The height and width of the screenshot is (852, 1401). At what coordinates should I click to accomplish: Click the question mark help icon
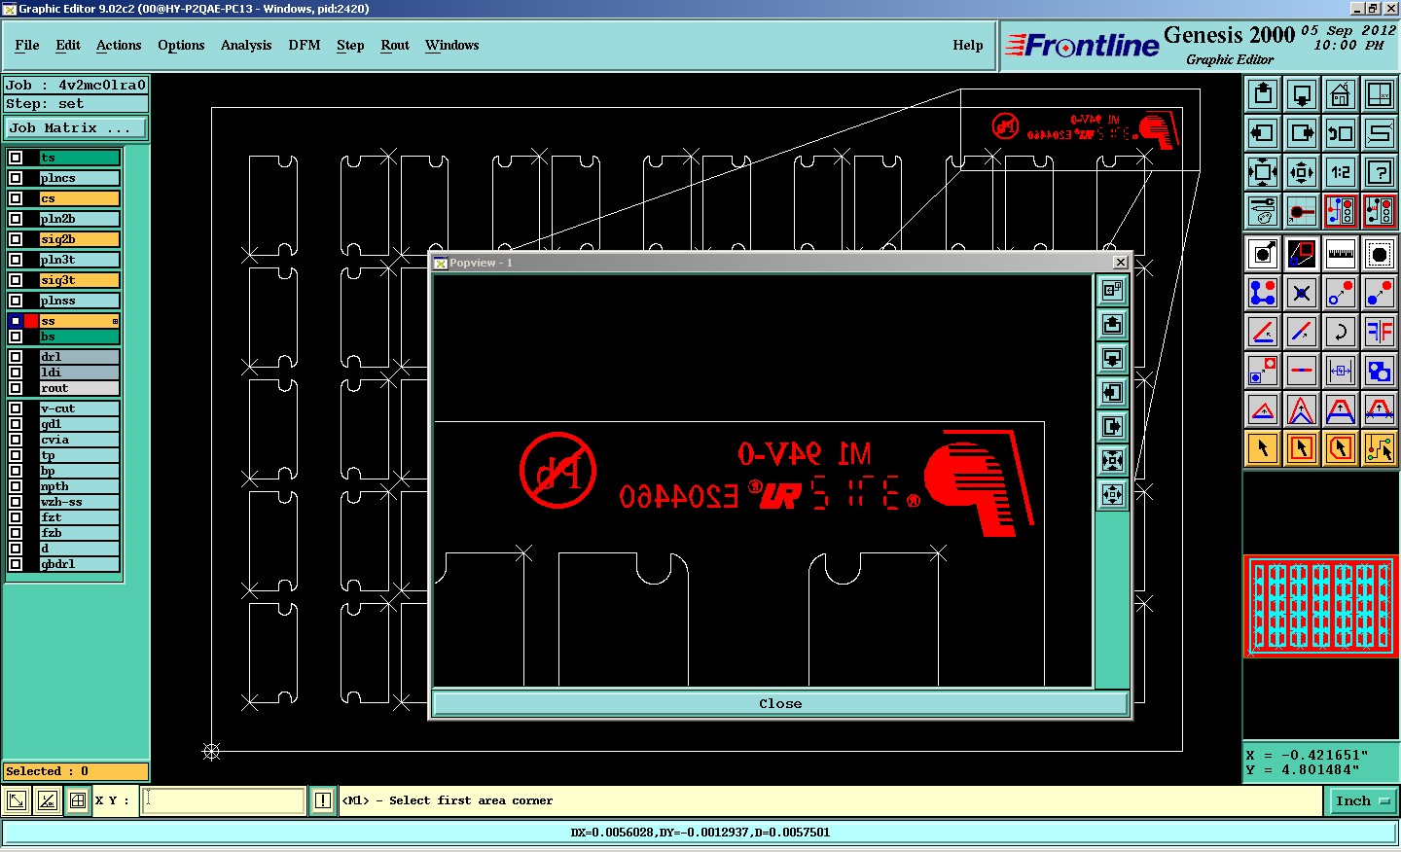coord(1380,172)
